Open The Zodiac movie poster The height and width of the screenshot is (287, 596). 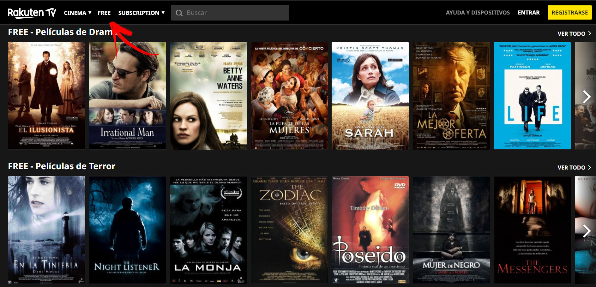(x=289, y=230)
